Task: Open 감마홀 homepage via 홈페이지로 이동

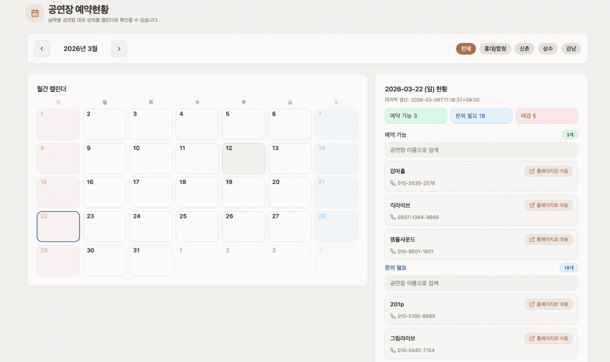Action: (x=548, y=171)
